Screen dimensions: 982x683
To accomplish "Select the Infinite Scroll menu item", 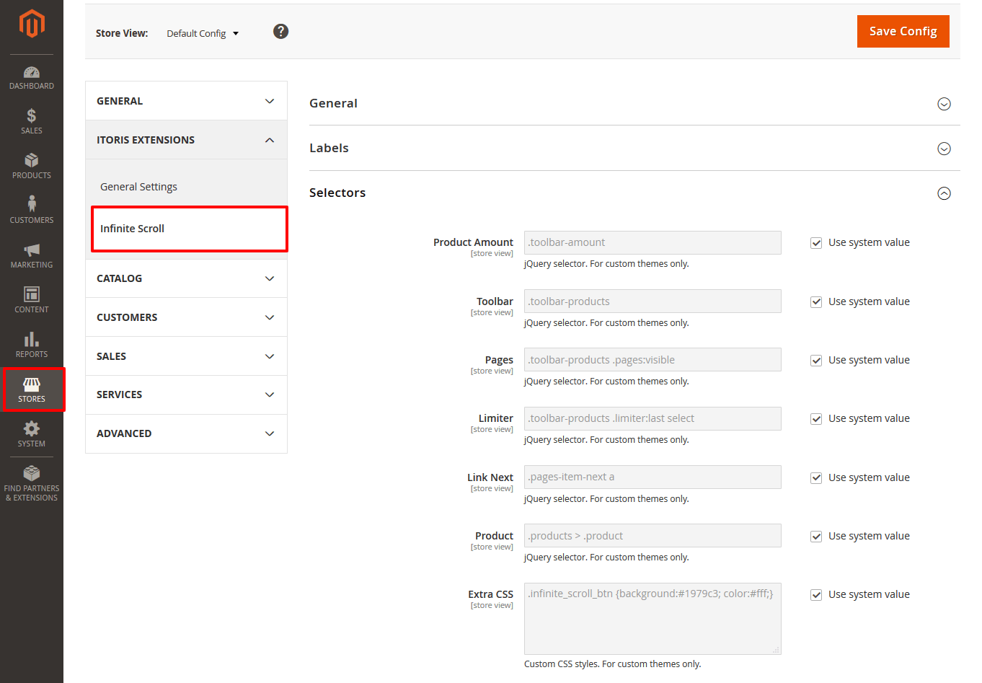I will [x=189, y=229].
